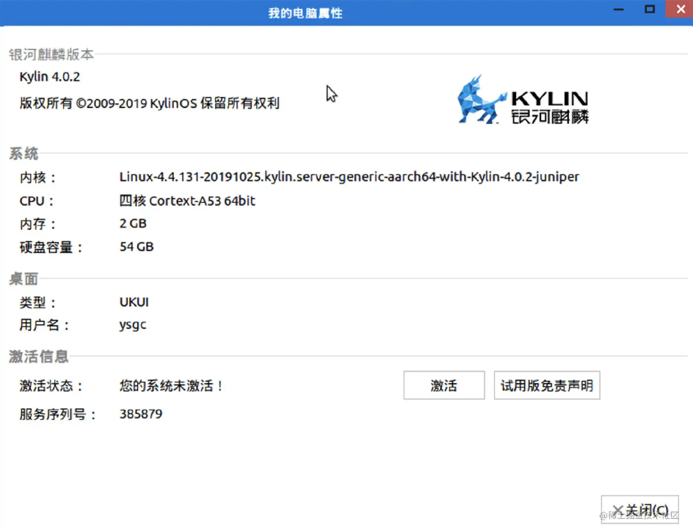Select the service serial number 385879

point(140,413)
